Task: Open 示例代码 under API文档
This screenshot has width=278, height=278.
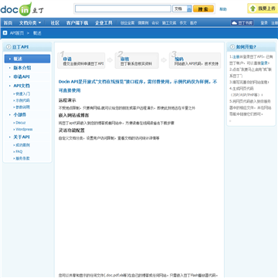Action: [22, 100]
